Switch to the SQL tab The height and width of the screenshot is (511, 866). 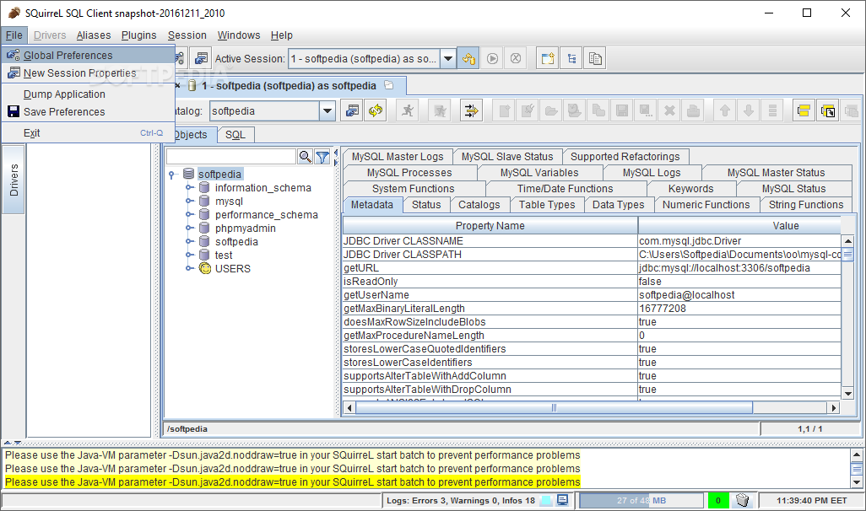235,135
